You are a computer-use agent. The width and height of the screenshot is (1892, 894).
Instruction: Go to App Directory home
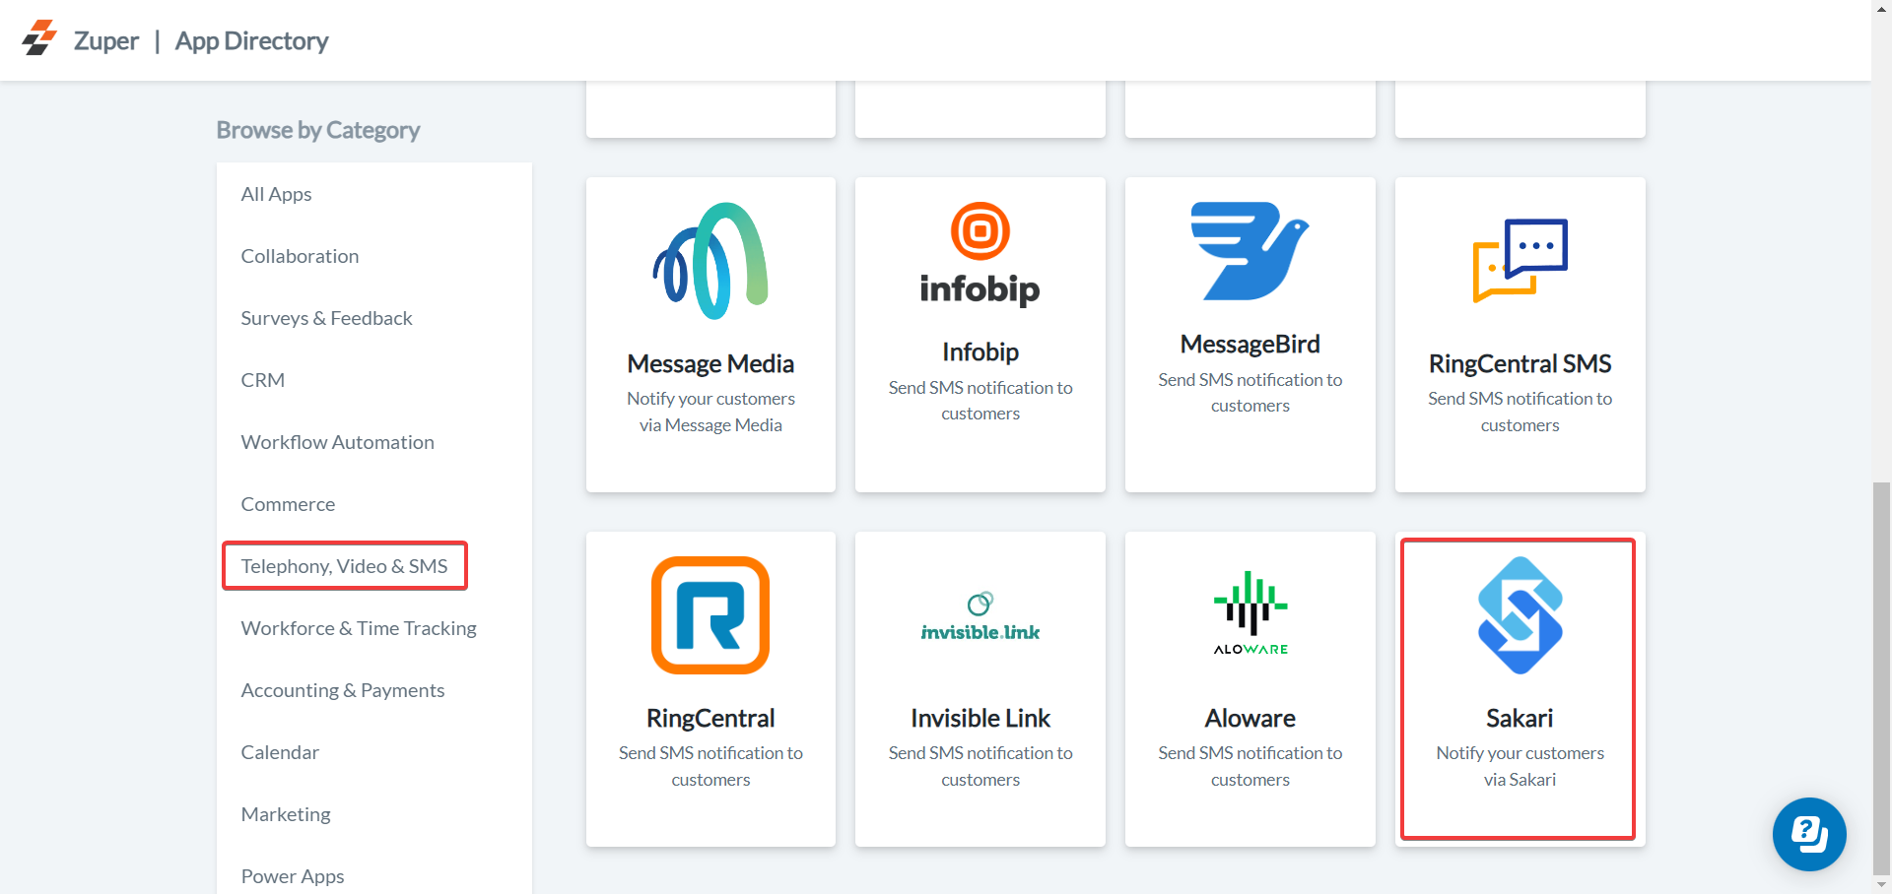[251, 40]
